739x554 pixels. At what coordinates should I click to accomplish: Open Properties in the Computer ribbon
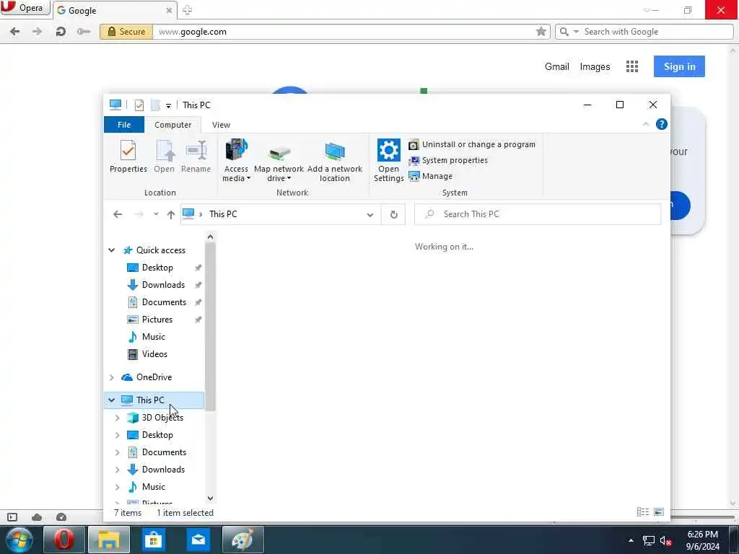click(x=128, y=157)
